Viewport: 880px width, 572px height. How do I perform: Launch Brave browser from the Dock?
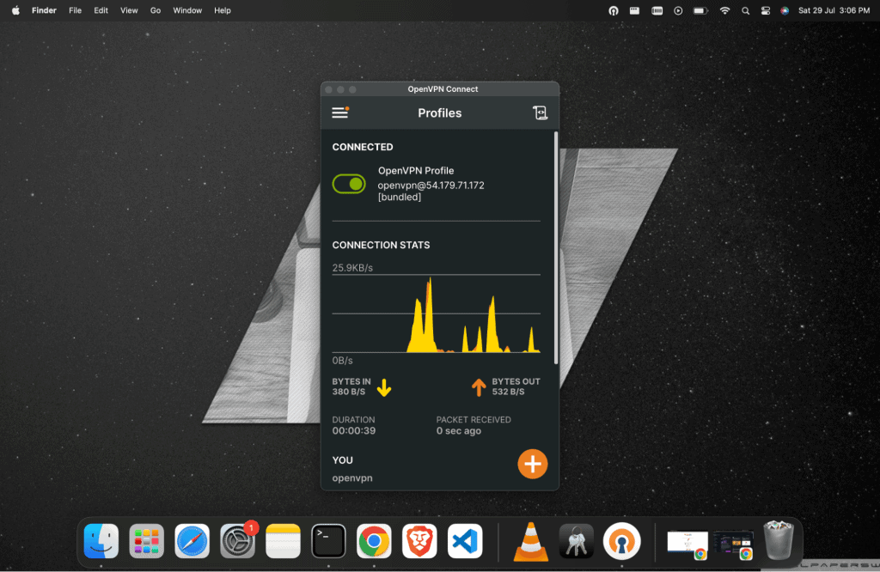tap(419, 541)
